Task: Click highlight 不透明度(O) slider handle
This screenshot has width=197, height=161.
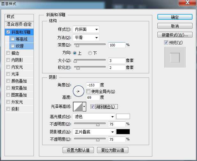Action: pos(98,124)
